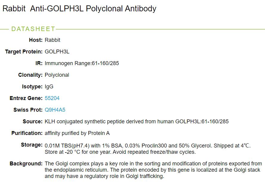Select the Purification field label
This screenshot has width=265, height=183.
coord(27,133)
